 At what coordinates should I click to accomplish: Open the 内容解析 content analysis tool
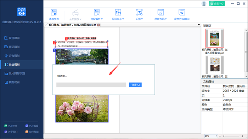pyautogui.click(x=97, y=14)
